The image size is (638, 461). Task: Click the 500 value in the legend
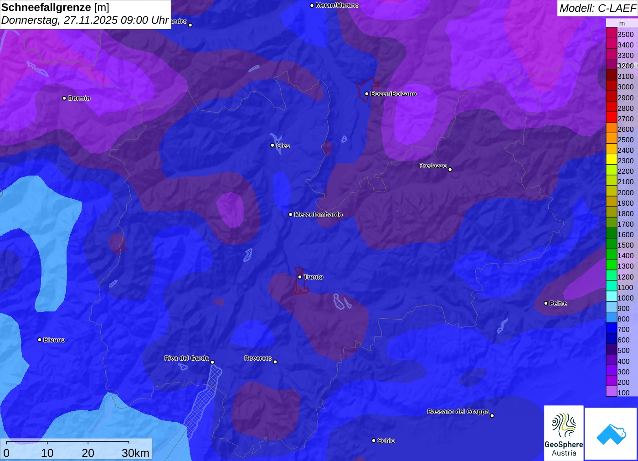pos(623,350)
